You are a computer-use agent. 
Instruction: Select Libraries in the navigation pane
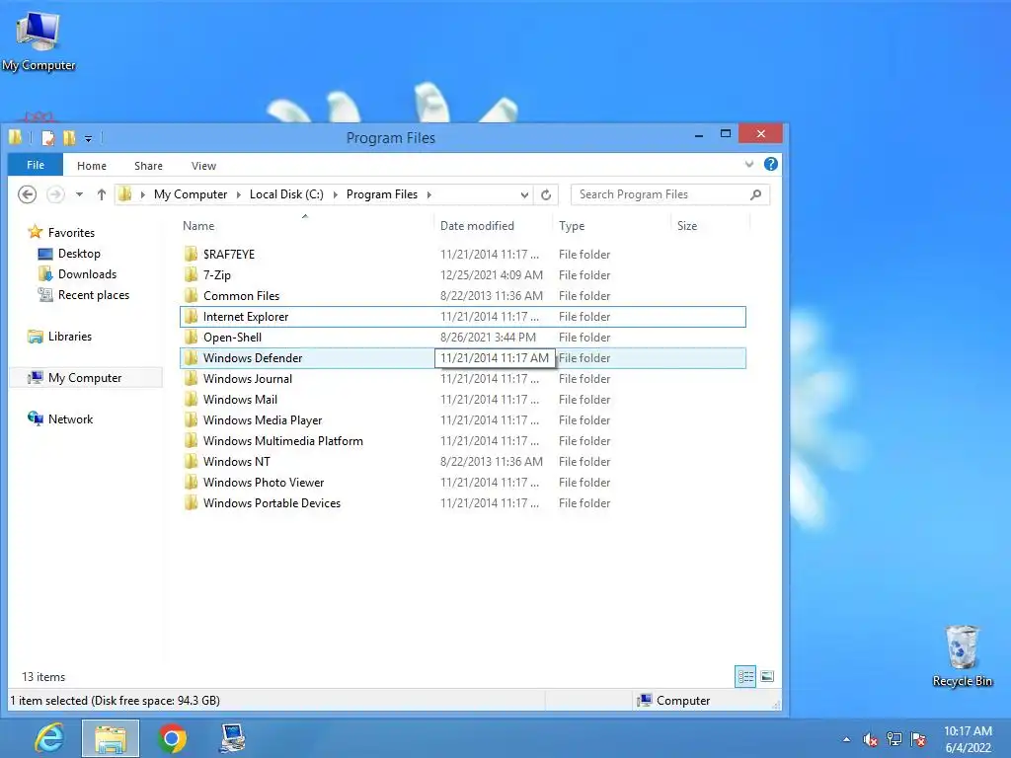[x=60, y=336]
